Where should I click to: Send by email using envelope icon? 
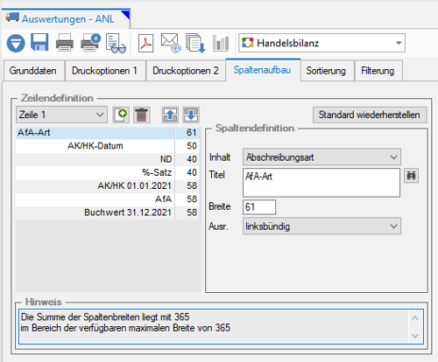pyautogui.click(x=171, y=43)
